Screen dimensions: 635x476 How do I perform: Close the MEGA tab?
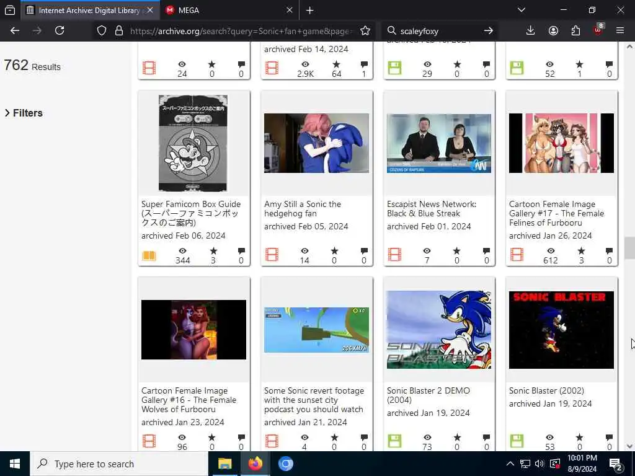point(290,10)
